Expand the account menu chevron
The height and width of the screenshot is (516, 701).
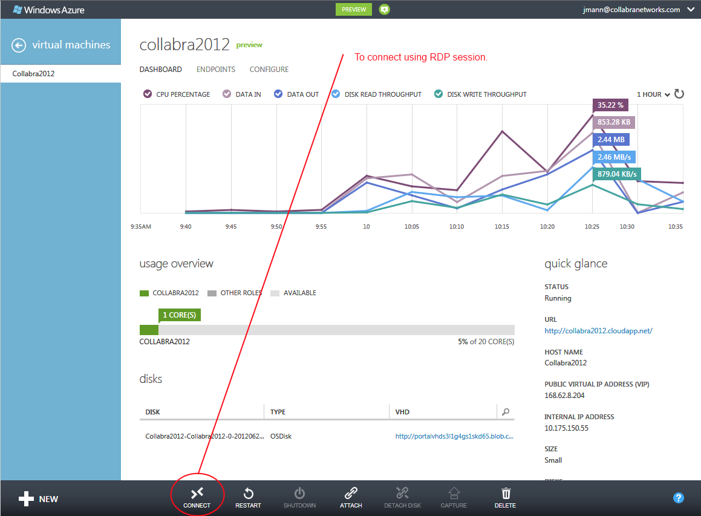point(691,10)
